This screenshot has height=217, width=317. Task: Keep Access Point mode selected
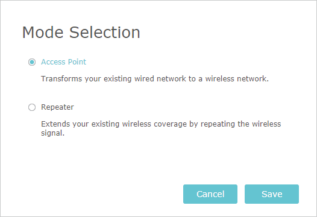[32, 62]
